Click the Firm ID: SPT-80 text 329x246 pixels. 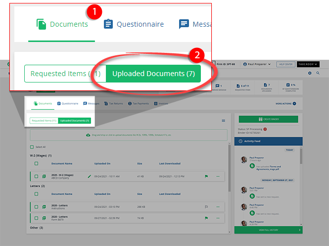[226, 64]
